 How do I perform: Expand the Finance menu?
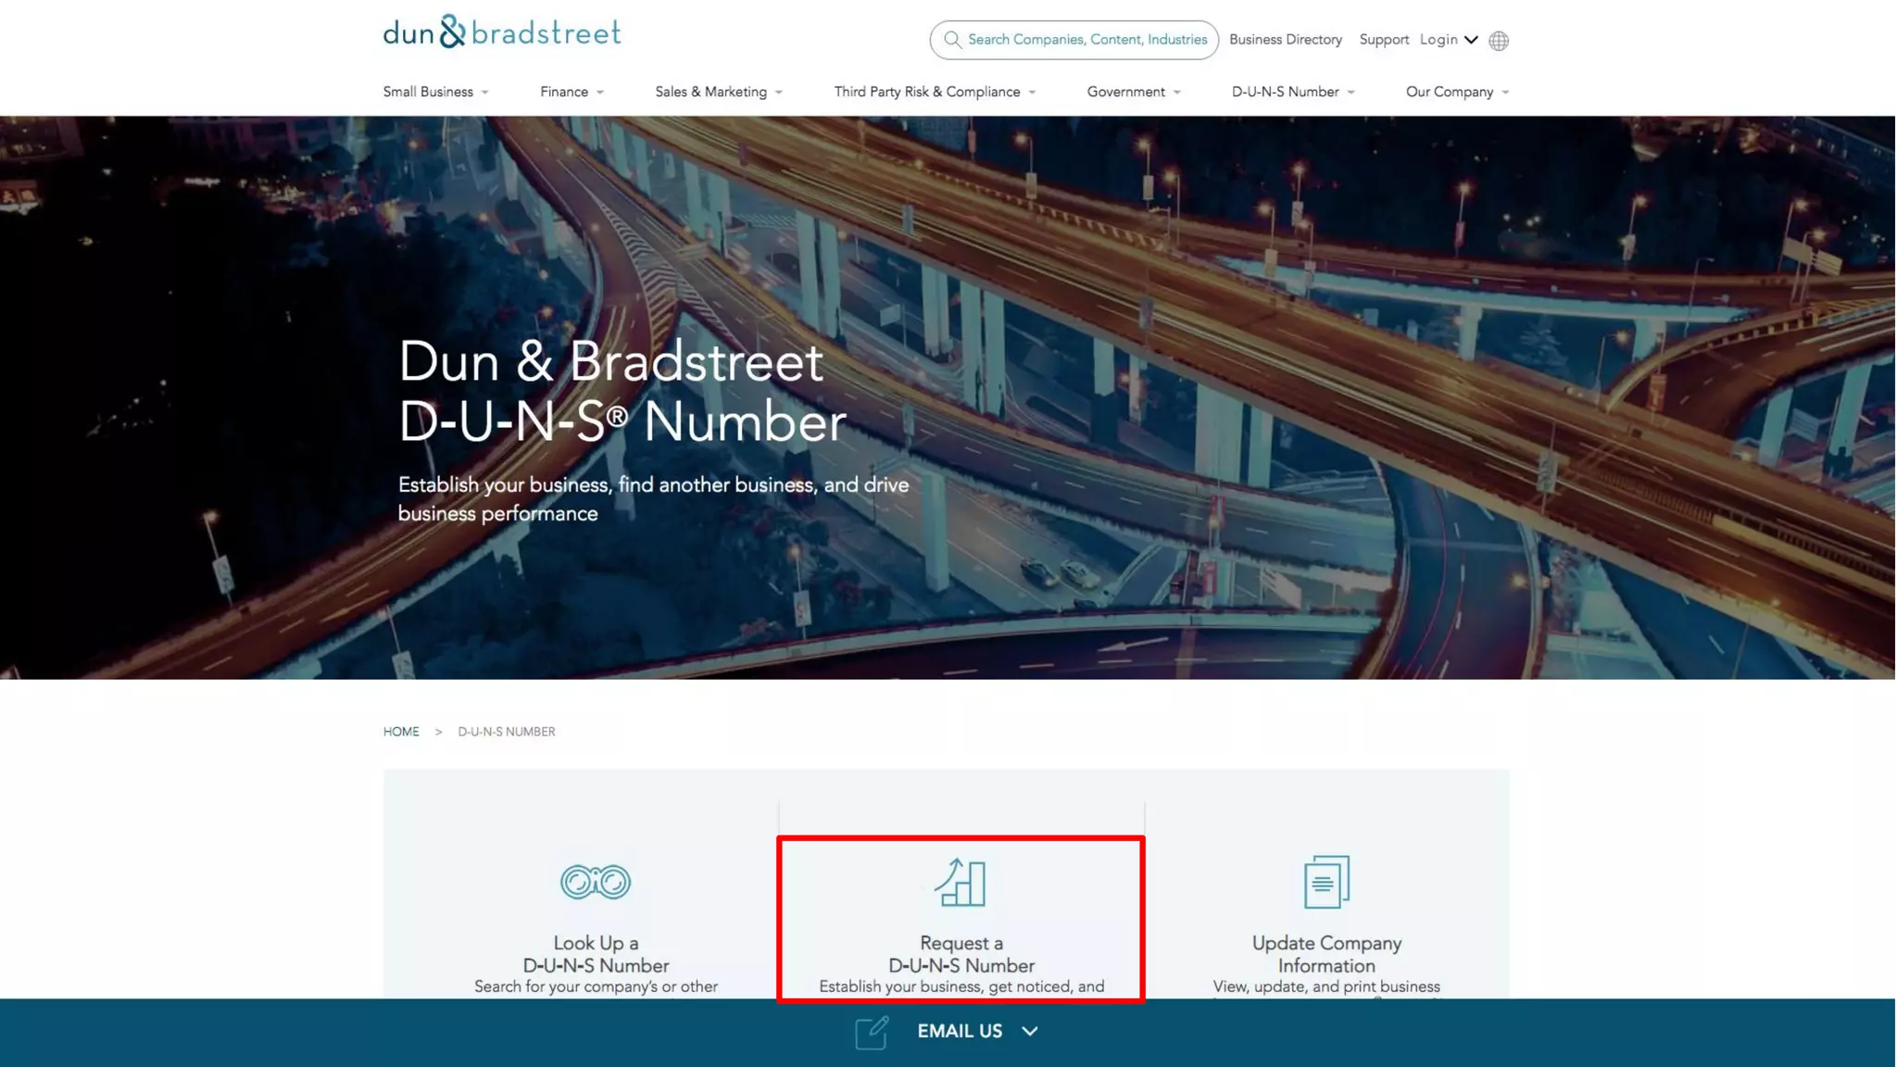tap(572, 92)
